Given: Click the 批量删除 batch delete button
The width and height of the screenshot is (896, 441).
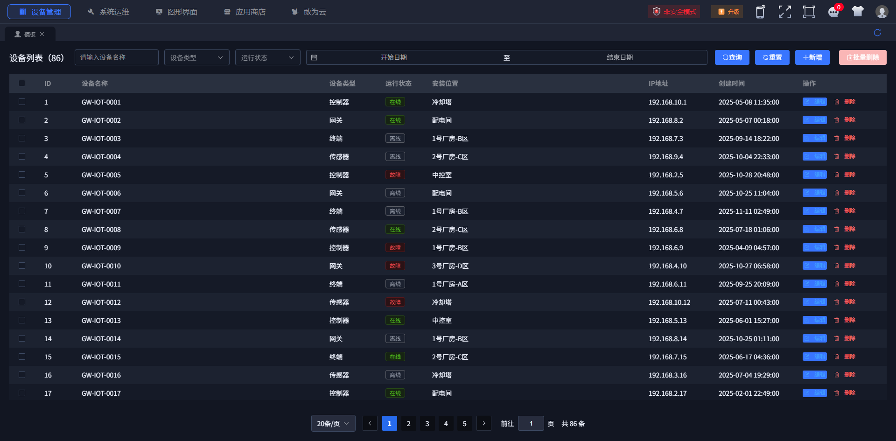Looking at the screenshot, I should (x=863, y=57).
